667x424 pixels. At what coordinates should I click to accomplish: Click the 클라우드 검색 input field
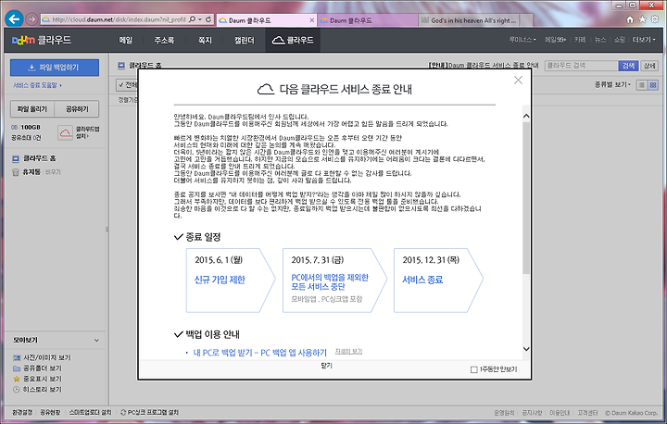click(x=581, y=66)
